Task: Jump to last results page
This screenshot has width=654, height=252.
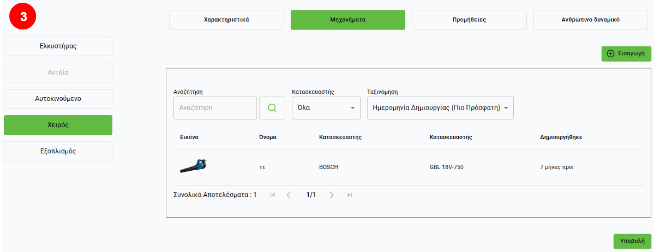Action: pos(350,195)
